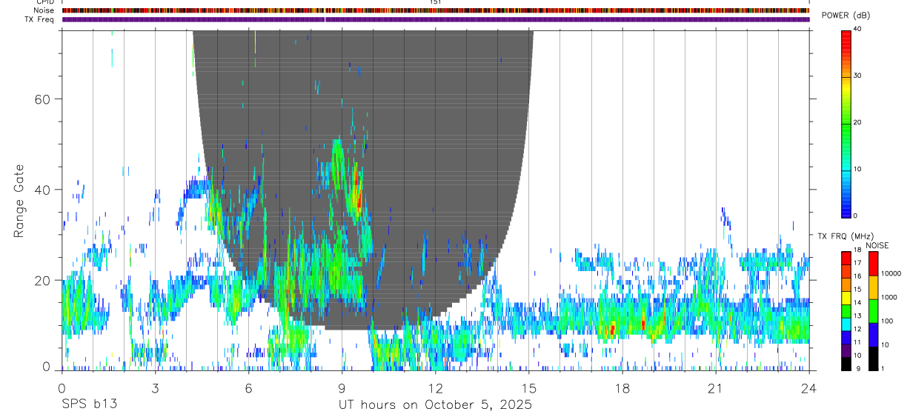Click the Range Gate y-axis title
The image size is (910, 420).
point(20,200)
